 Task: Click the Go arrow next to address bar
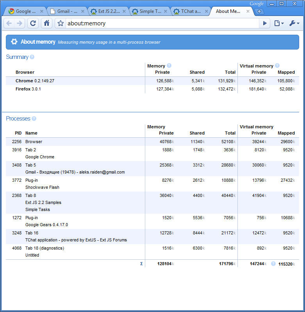tap(264, 23)
